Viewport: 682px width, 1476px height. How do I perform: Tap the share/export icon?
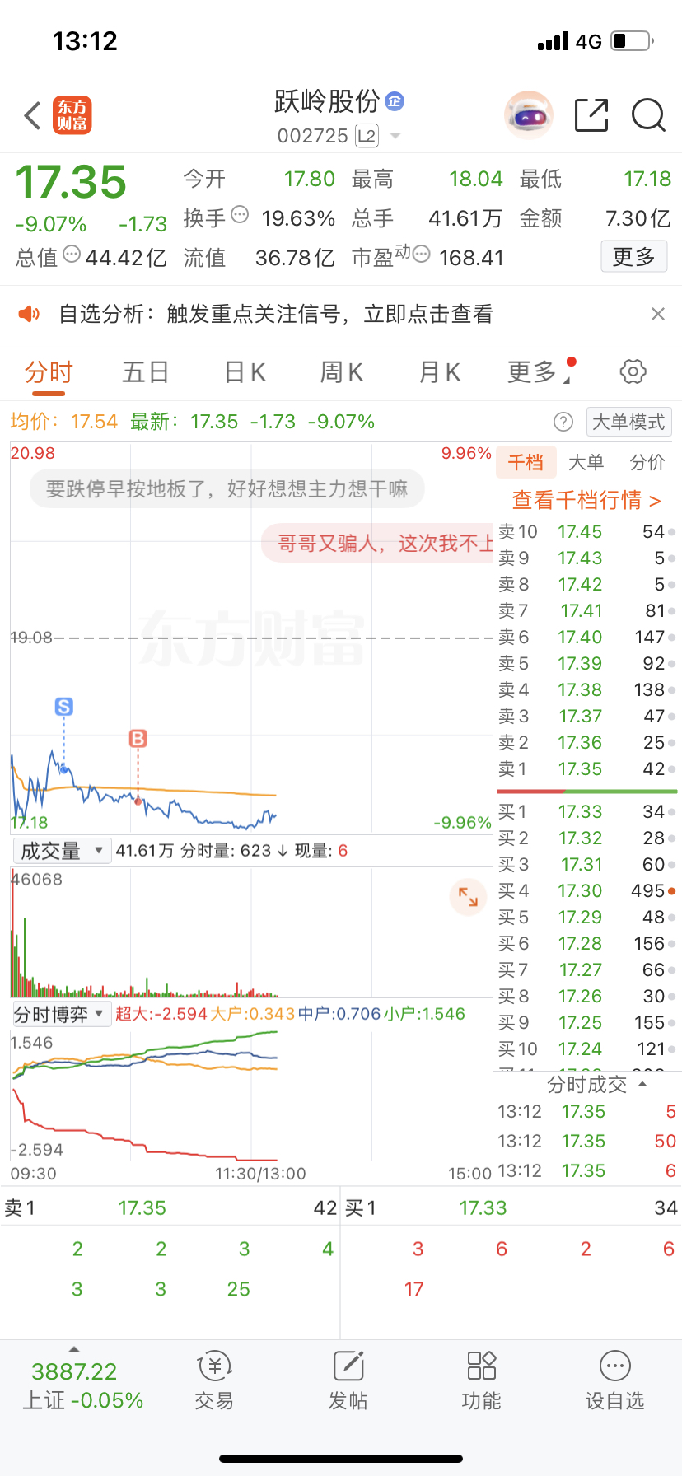[591, 115]
